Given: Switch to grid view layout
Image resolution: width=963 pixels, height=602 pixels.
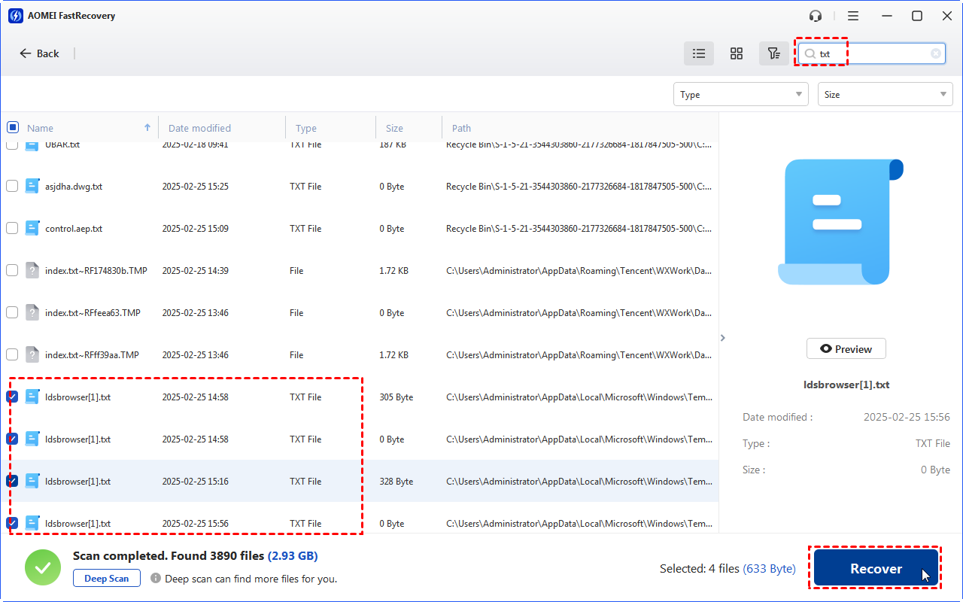Looking at the screenshot, I should (736, 53).
